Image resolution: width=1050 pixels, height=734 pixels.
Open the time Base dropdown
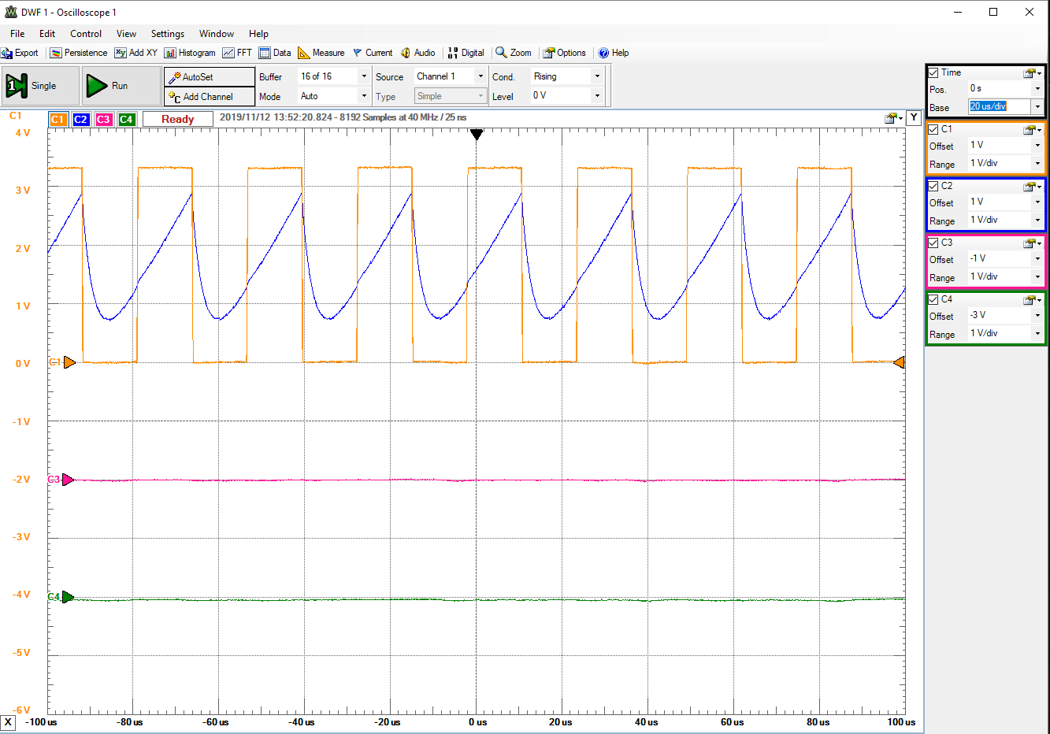tap(1037, 107)
